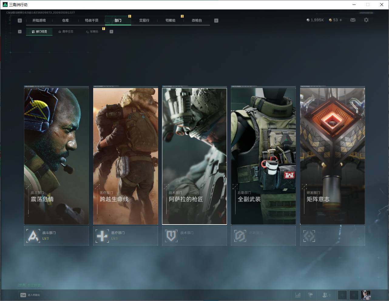Open the 矩阵意志 research department card
This screenshot has height=301, width=389.
(x=333, y=156)
